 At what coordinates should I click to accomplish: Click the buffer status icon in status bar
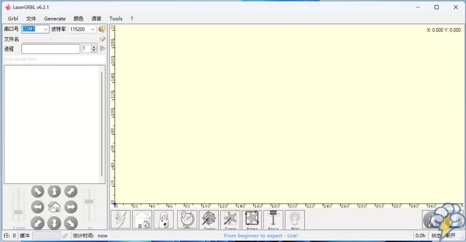point(65,236)
